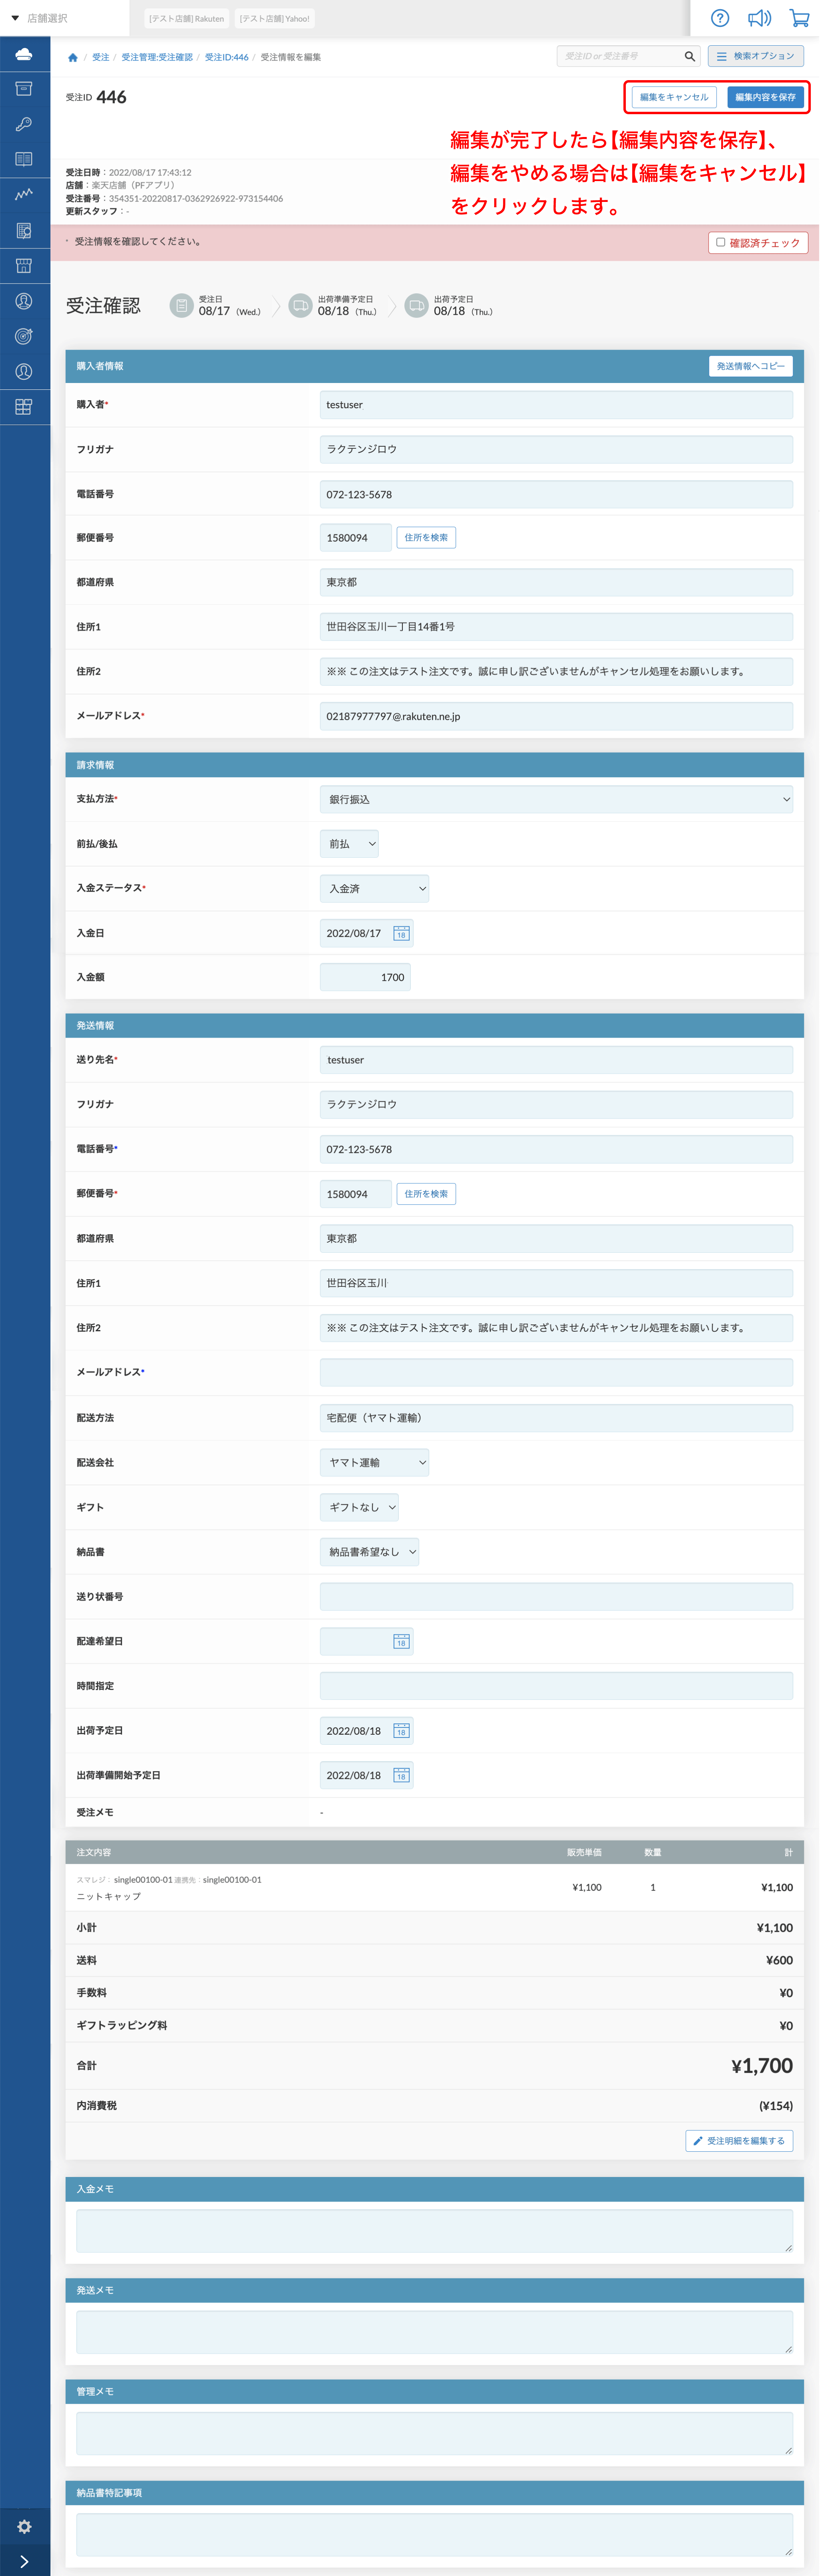Click 編集内容を保存 button
820x2576 pixels.
pos(765,97)
